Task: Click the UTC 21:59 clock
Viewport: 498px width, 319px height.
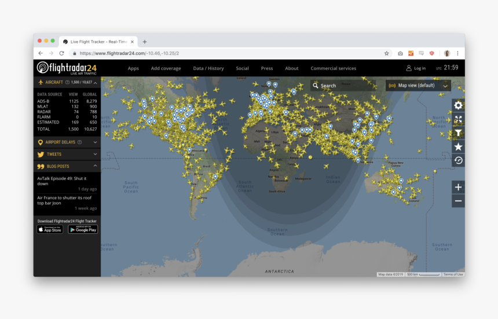Action: [x=447, y=68]
